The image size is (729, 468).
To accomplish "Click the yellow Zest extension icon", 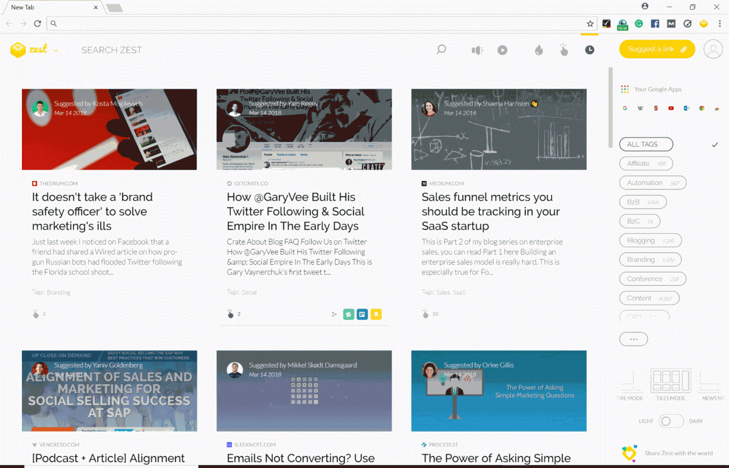I will tap(703, 24).
